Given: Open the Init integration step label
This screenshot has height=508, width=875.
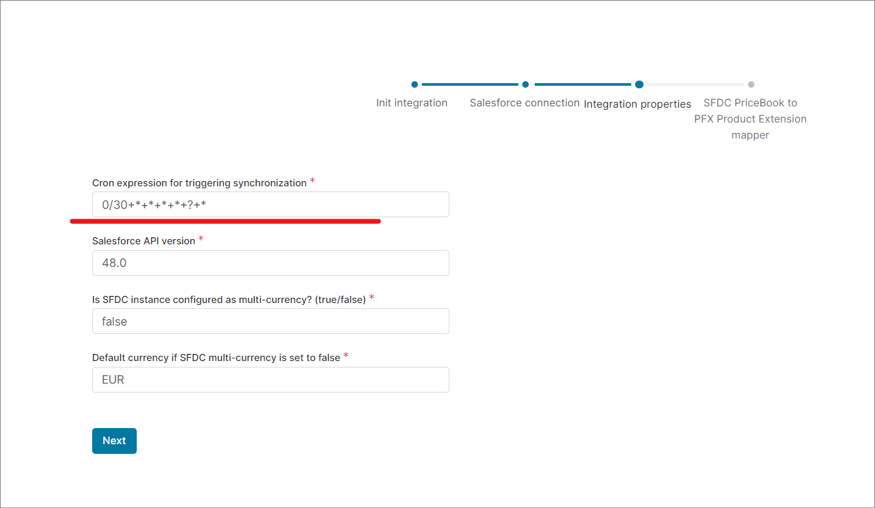Looking at the screenshot, I should [x=412, y=103].
